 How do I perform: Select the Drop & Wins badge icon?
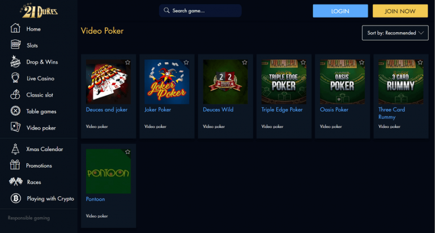click(15, 62)
